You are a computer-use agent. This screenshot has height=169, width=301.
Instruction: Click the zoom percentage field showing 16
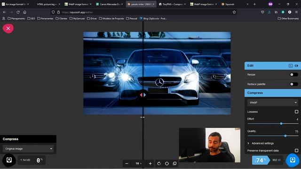138,163
